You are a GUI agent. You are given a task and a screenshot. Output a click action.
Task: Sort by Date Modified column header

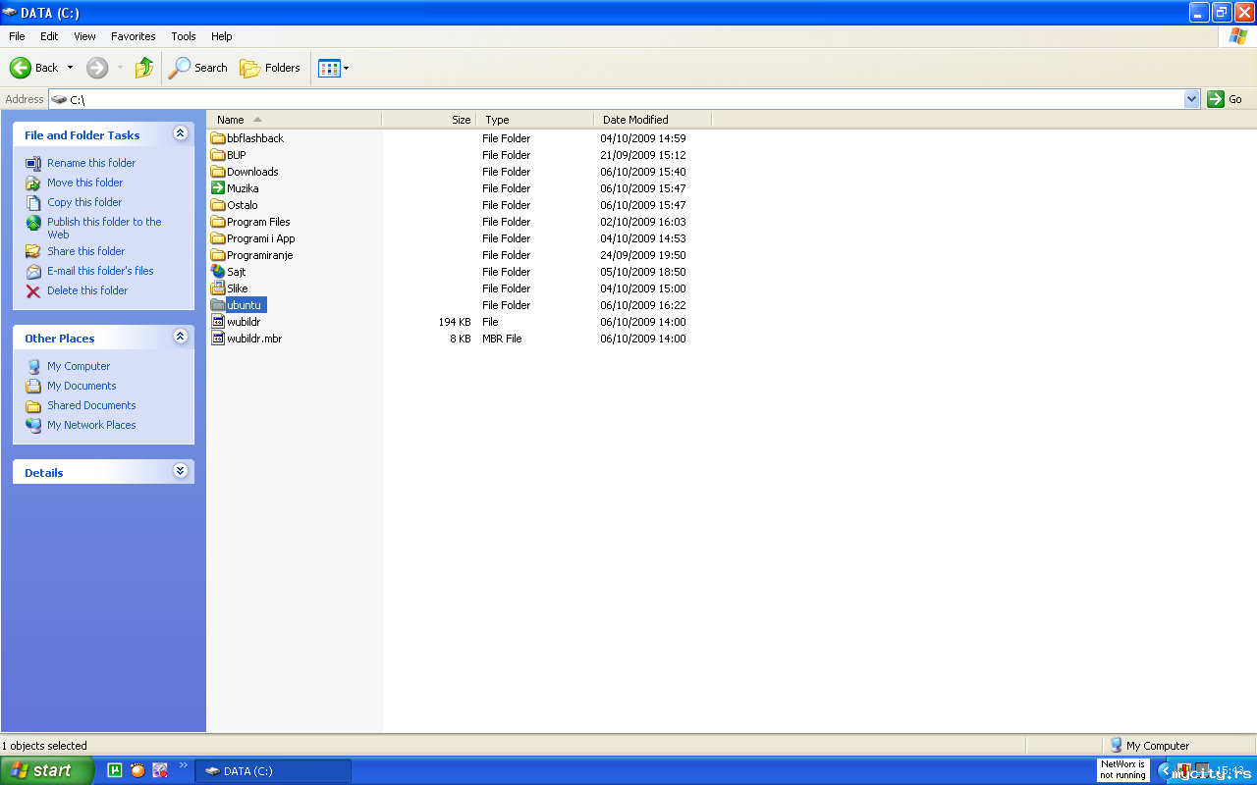click(652, 120)
